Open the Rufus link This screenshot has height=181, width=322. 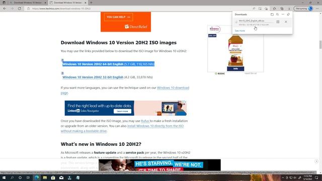pyautogui.click(x=145, y=121)
